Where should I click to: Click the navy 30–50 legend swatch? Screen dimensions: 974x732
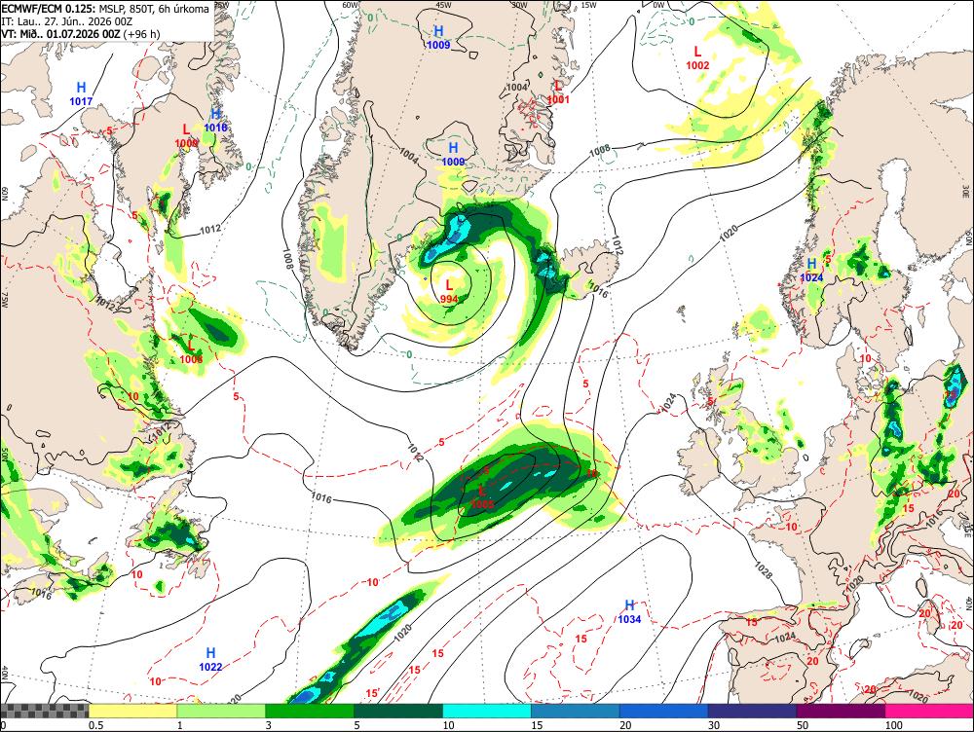pyautogui.click(x=752, y=711)
